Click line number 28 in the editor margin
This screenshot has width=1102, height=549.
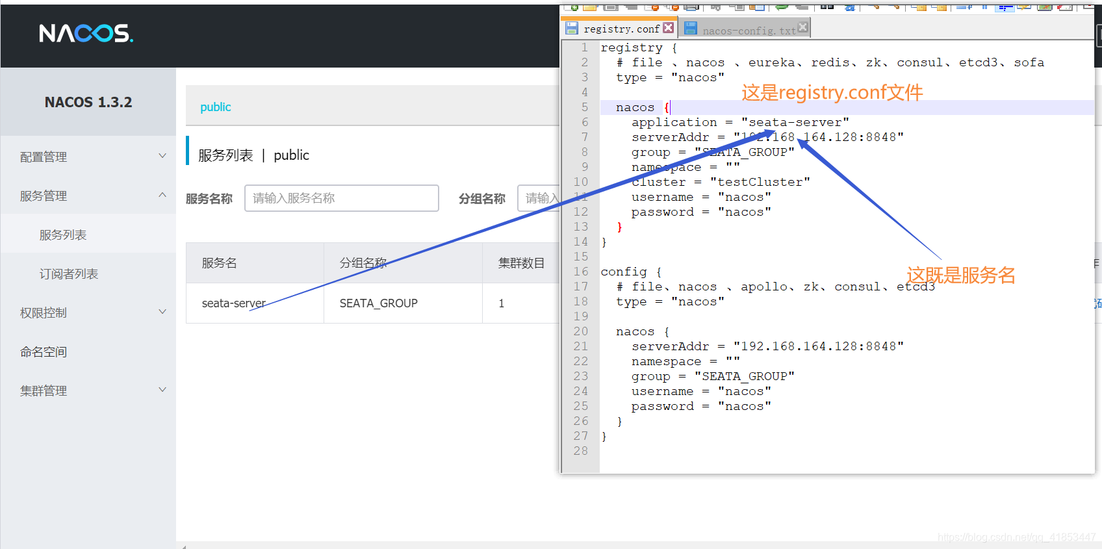click(581, 451)
